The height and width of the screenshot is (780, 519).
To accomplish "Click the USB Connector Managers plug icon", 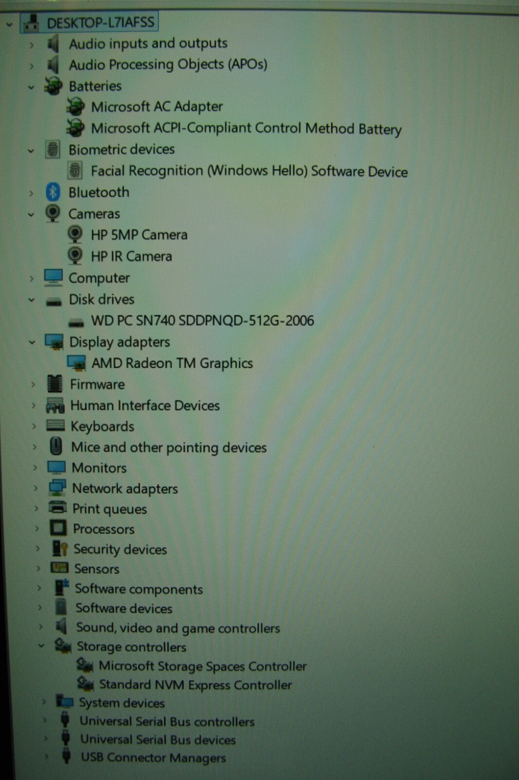I will pos(66,757).
